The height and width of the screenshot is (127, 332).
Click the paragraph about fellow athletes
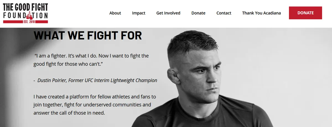(x=95, y=105)
